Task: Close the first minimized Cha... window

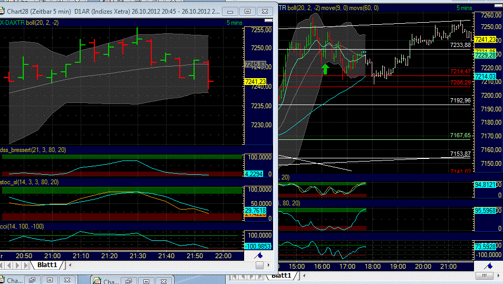Action: tap(67, 280)
